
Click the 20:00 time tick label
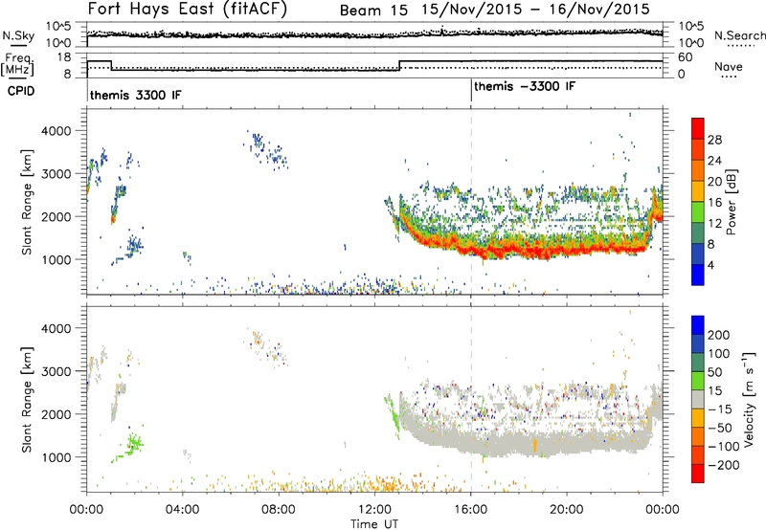click(x=566, y=509)
